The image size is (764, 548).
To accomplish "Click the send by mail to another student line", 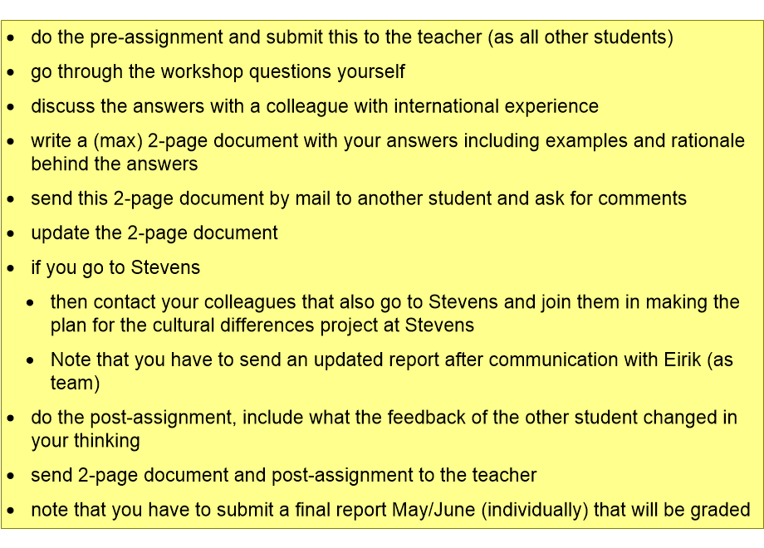I will [359, 198].
